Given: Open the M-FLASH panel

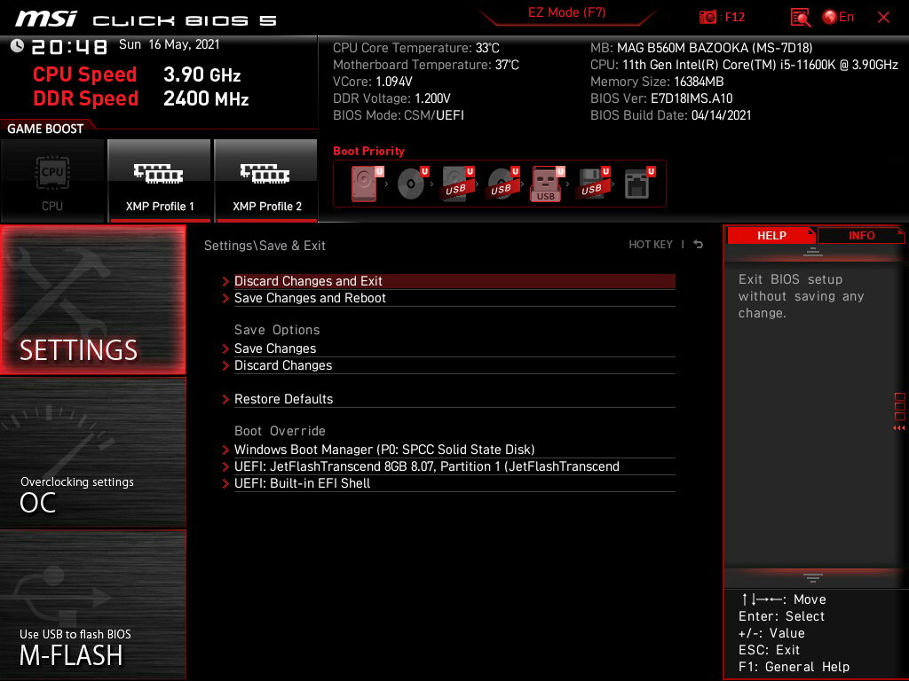Looking at the screenshot, I should point(92,605).
